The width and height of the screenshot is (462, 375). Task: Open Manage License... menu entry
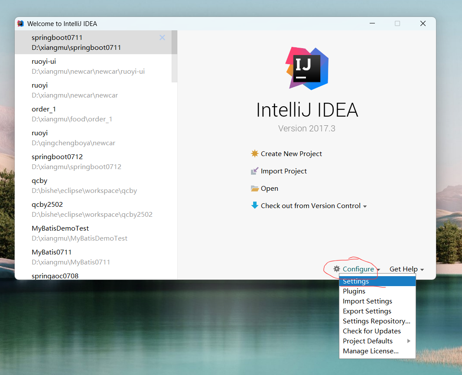click(x=377, y=351)
